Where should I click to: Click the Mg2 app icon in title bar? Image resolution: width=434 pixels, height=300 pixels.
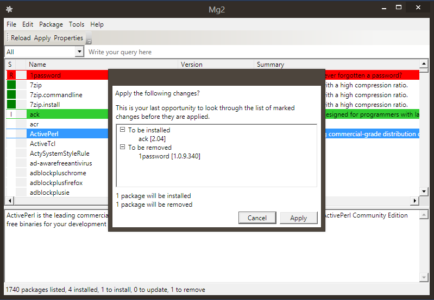point(9,9)
